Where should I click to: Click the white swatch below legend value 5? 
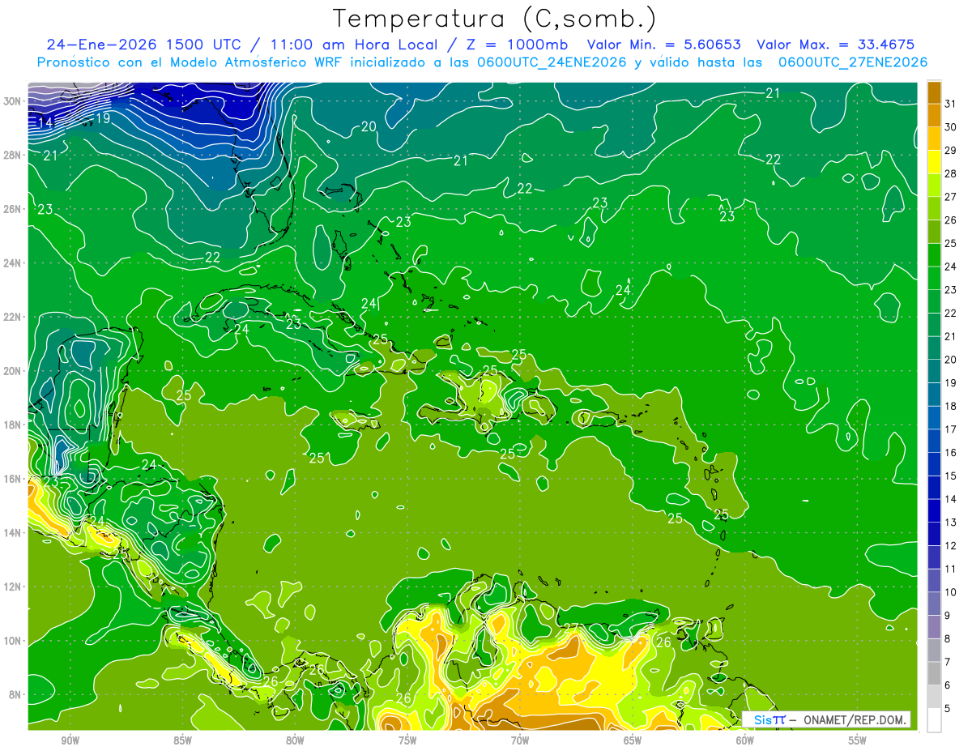934,720
